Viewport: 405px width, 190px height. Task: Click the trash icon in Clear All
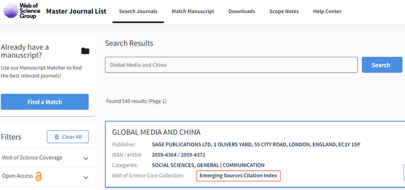point(57,137)
